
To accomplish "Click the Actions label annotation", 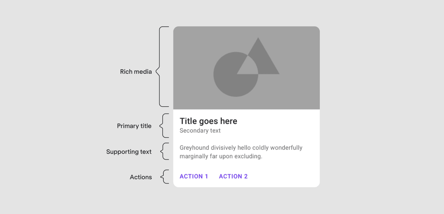I will (141, 177).
